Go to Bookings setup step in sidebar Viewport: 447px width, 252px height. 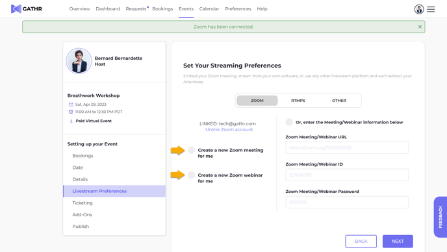click(83, 156)
